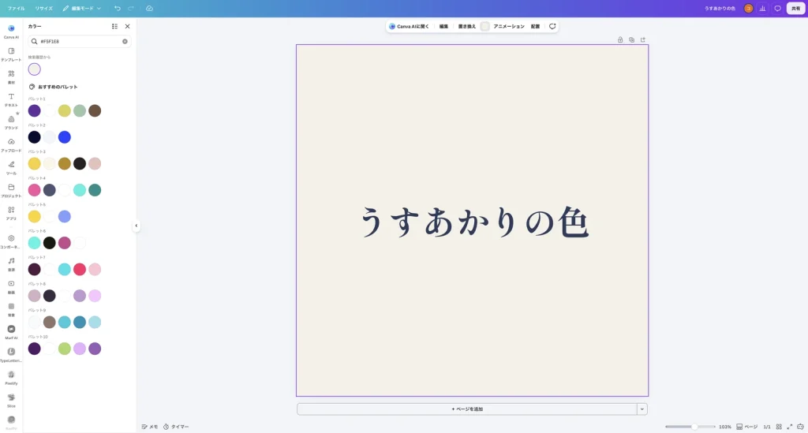Click the duplicate page icon above canvas
This screenshot has height=433, width=808.
coord(632,39)
